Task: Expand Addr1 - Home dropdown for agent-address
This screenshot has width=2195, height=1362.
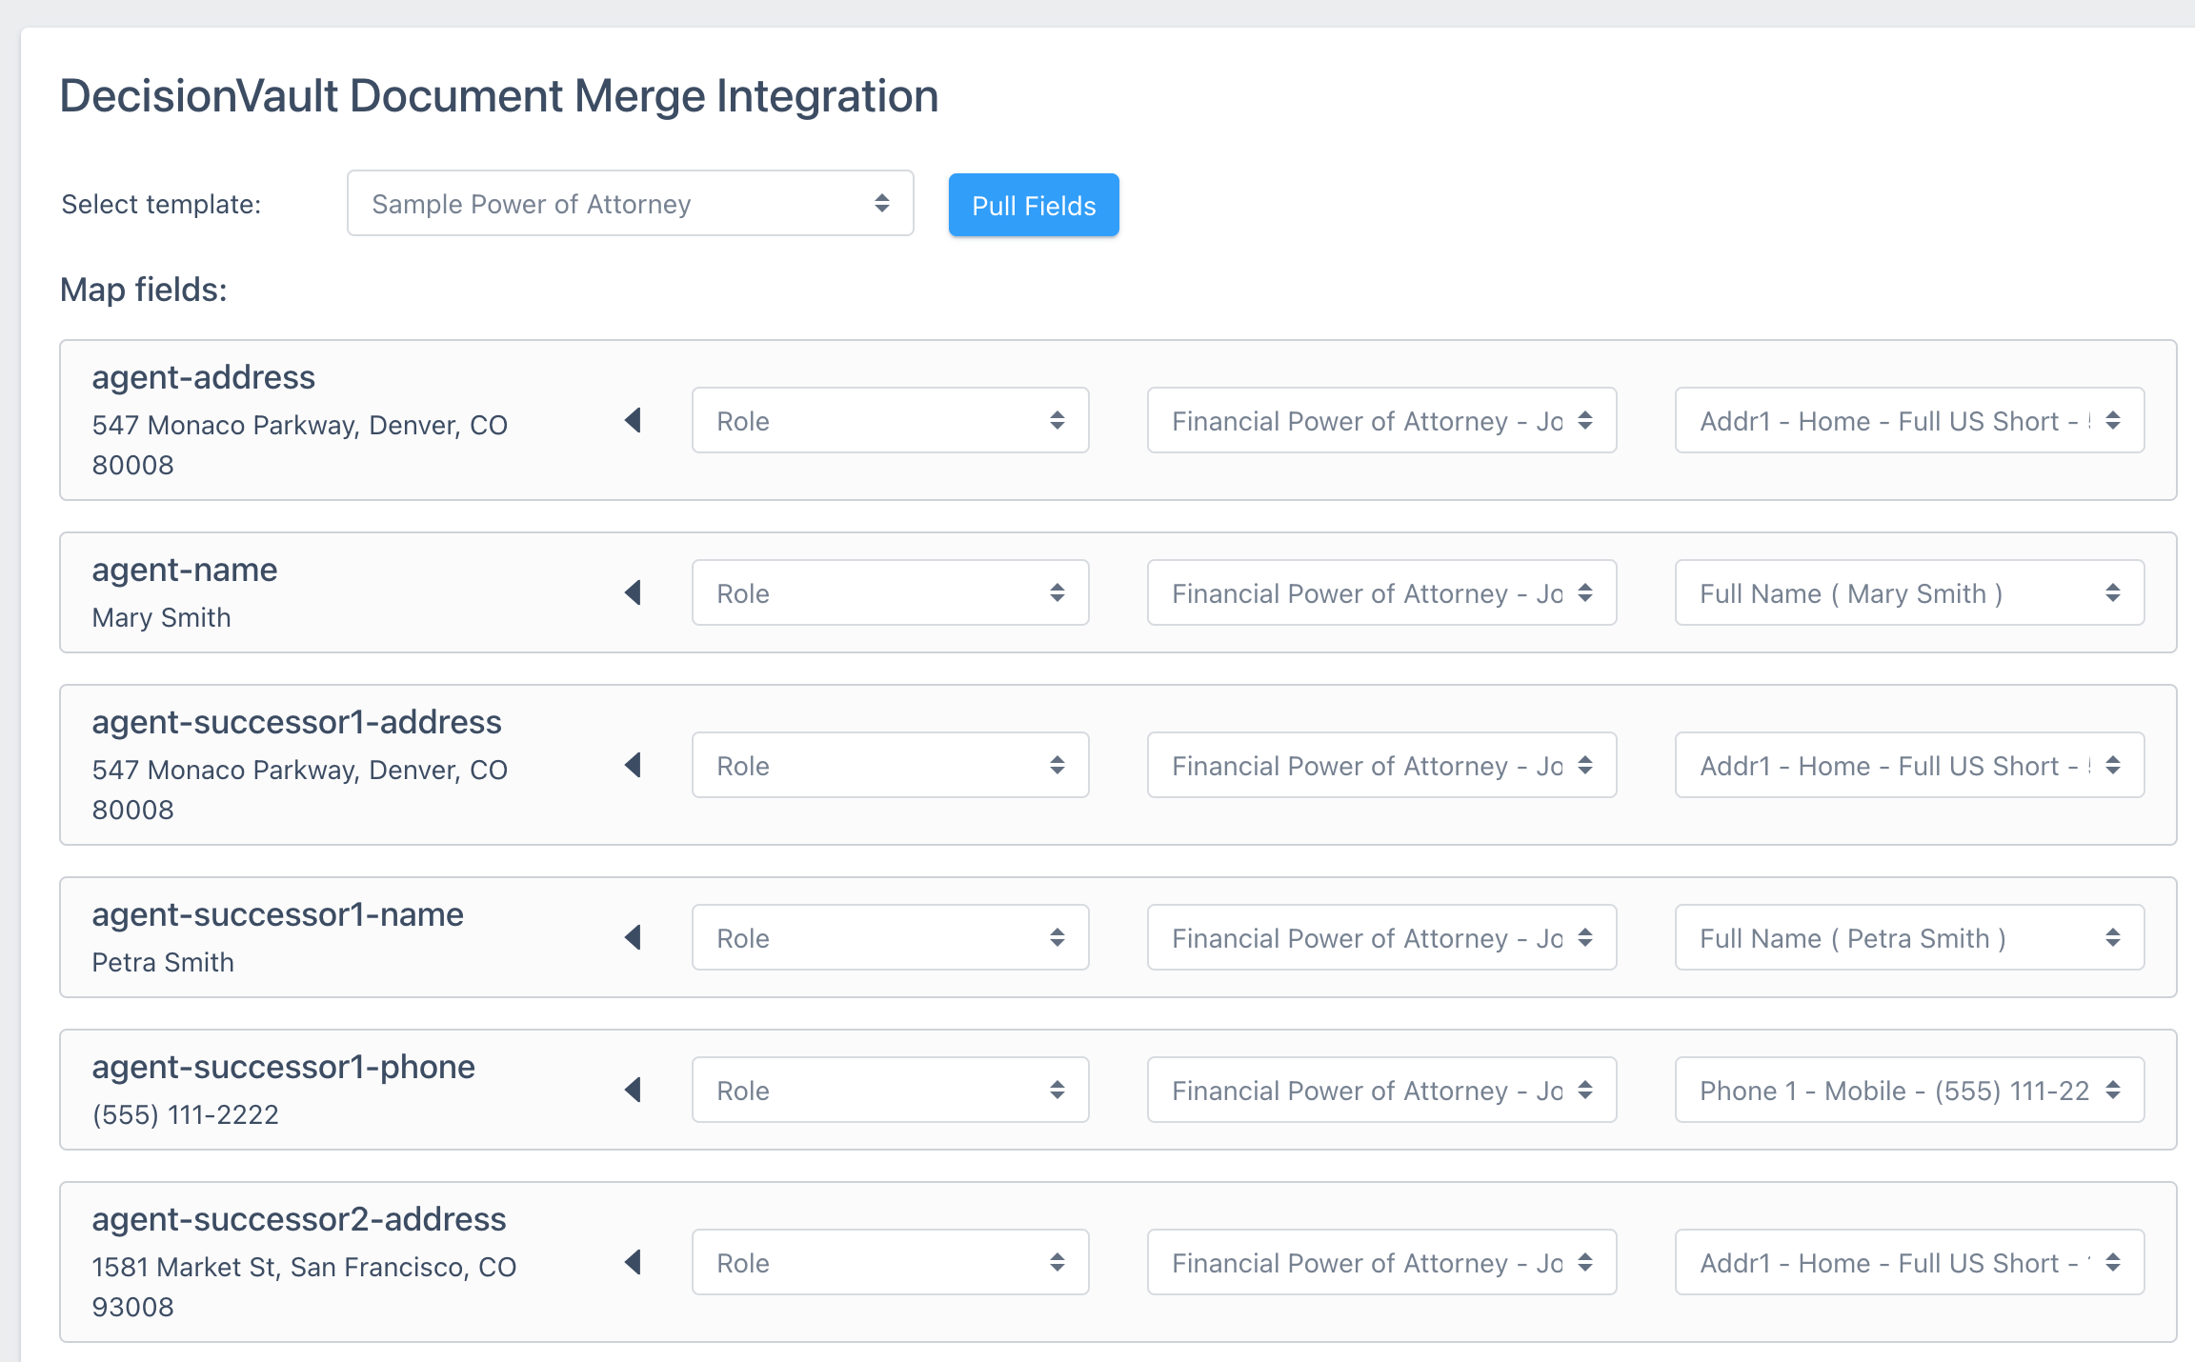Action: (x=1908, y=420)
